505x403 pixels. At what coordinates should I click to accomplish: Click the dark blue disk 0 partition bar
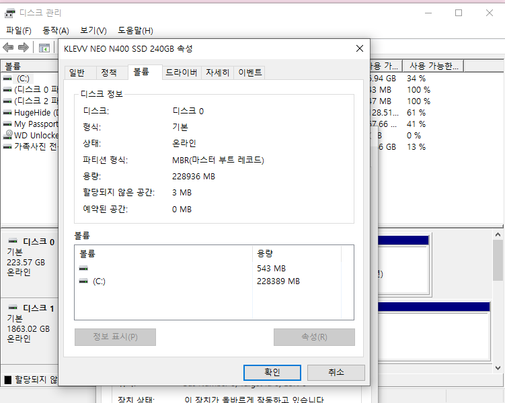coord(403,240)
